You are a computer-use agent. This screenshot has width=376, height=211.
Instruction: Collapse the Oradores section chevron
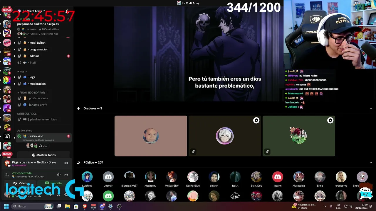pos(371,108)
